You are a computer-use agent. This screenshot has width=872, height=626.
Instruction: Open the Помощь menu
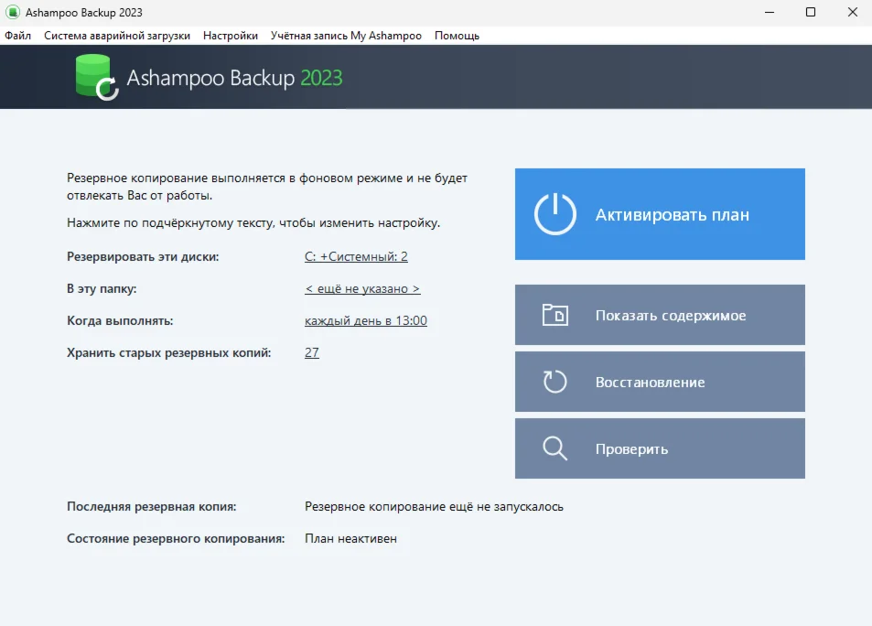457,36
